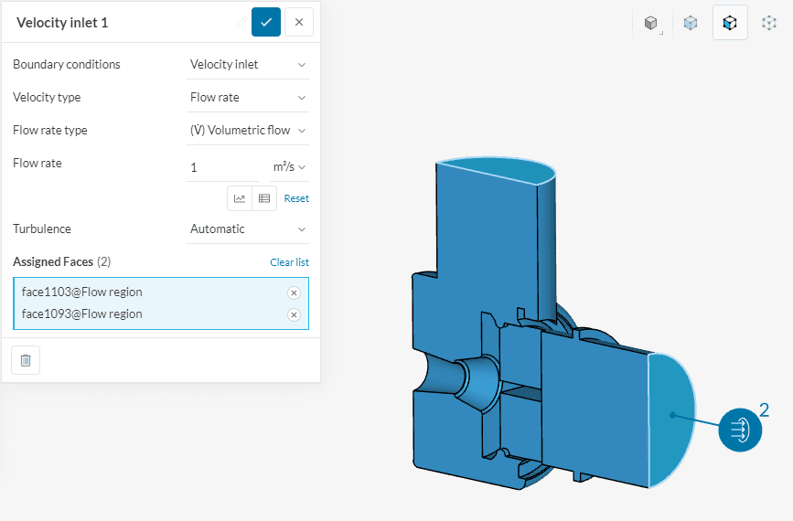
Task: Click the Reset link
Action: tap(296, 198)
